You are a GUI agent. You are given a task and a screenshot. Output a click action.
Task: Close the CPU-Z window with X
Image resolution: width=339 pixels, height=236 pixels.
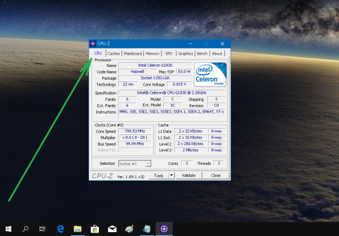pos(222,43)
